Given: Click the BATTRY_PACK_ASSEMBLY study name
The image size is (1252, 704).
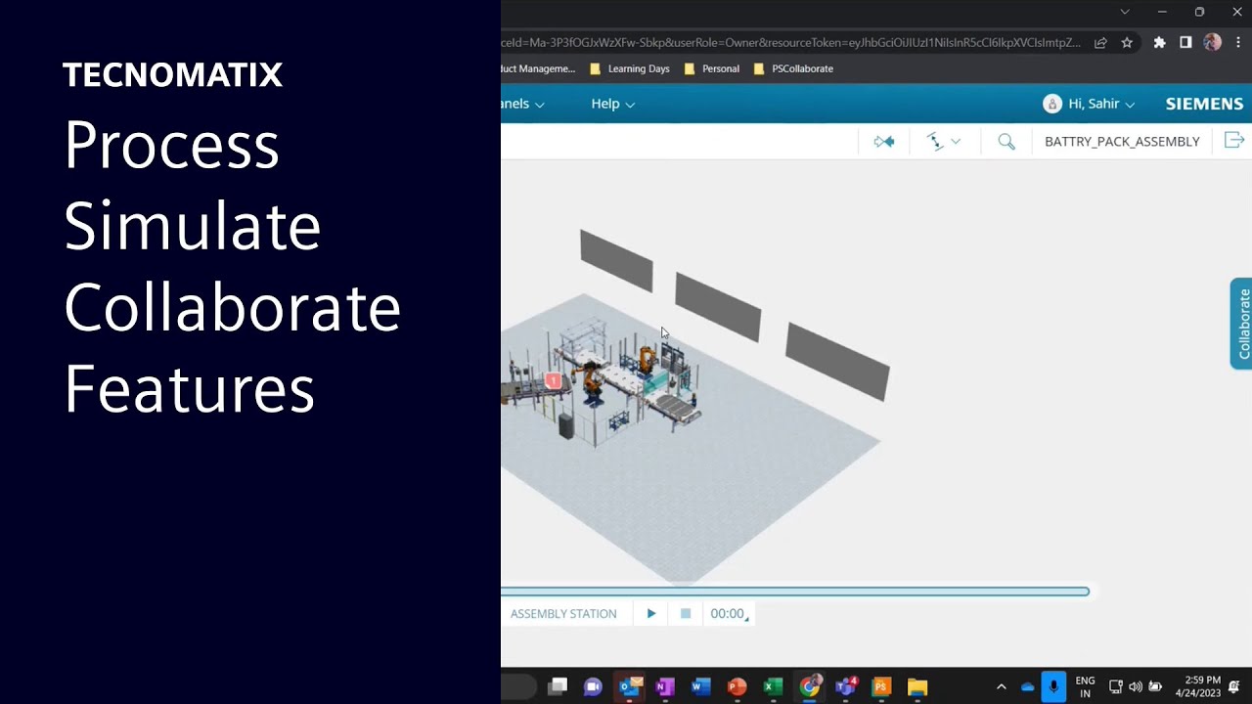Looking at the screenshot, I should point(1122,142).
